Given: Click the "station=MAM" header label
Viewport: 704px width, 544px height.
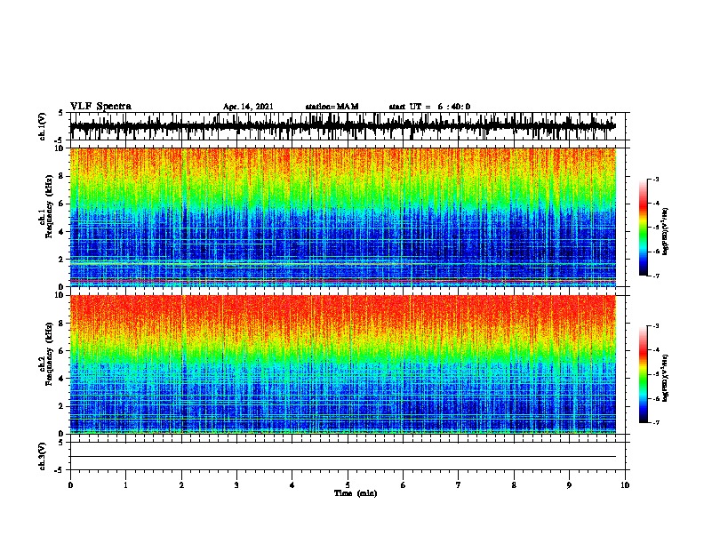Looking at the screenshot, I should point(332,107).
